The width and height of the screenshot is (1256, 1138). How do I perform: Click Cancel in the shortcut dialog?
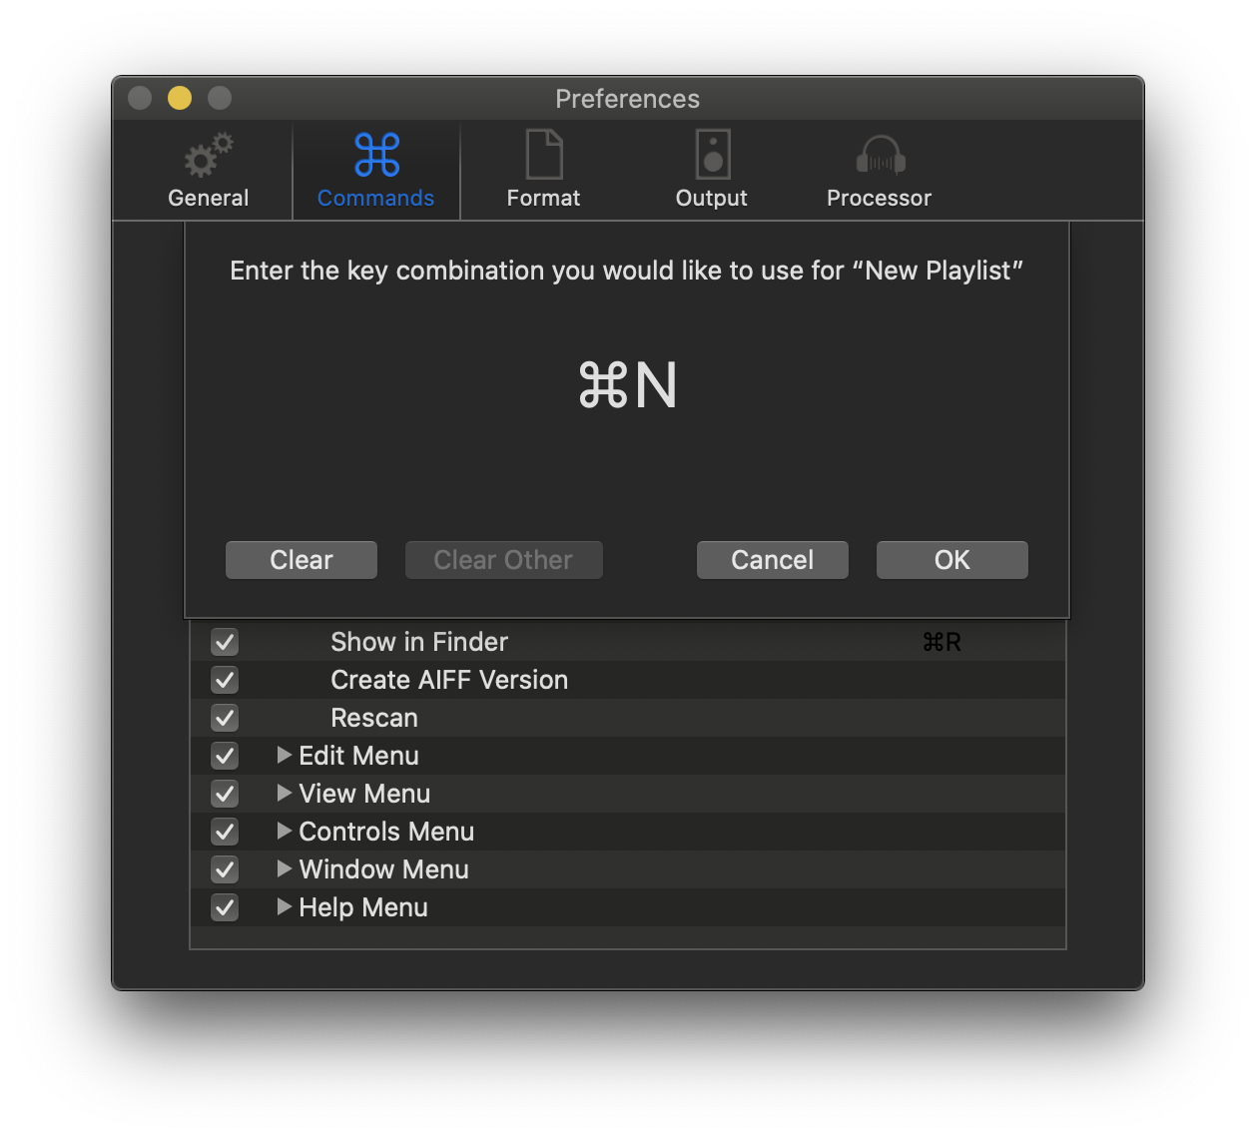coord(772,560)
